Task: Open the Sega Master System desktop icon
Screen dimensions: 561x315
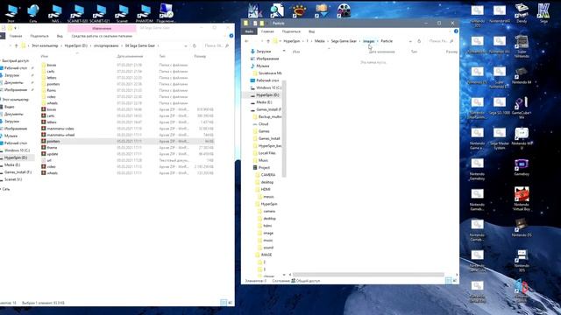Action: pos(499,138)
